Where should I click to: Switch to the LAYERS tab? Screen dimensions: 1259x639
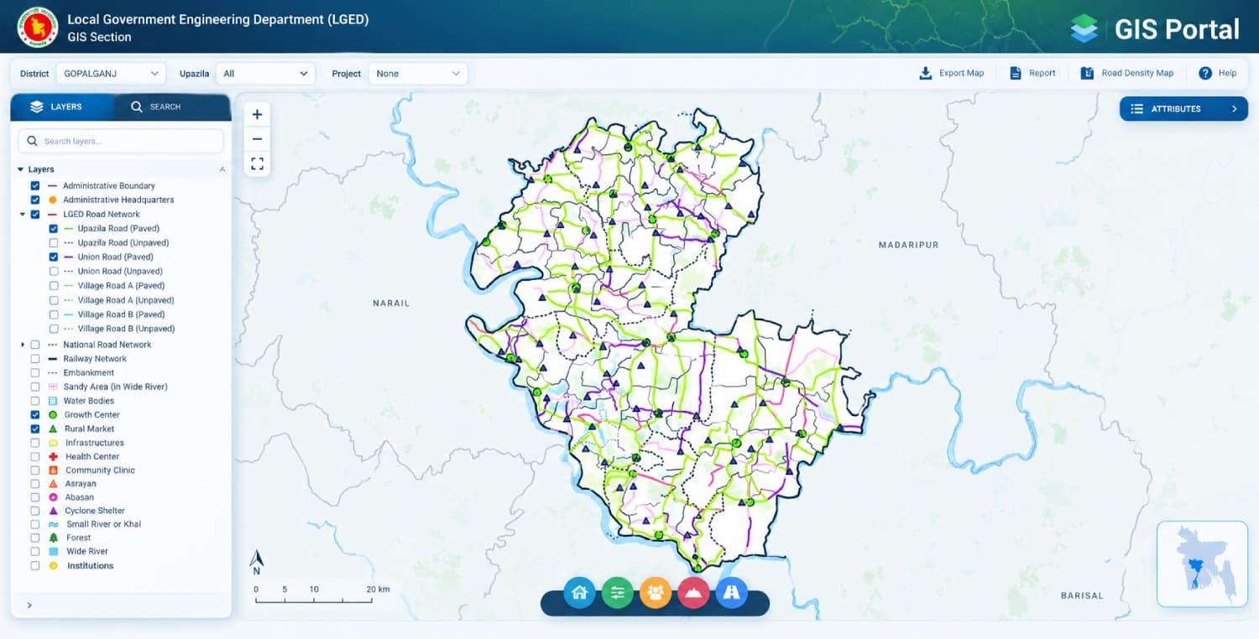[62, 106]
